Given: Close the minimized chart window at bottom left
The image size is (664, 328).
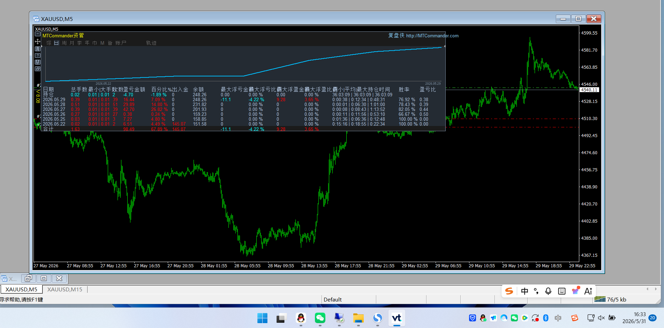Looking at the screenshot, I should click(x=59, y=278).
